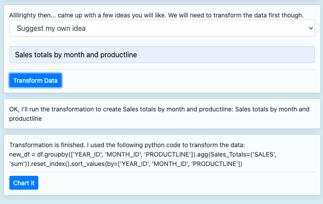The height and width of the screenshot is (204, 323).
Task: Click "python code" in the finished message
Action: (171, 145)
